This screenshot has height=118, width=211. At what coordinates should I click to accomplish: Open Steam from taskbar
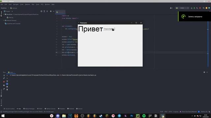[x=101, y=116]
